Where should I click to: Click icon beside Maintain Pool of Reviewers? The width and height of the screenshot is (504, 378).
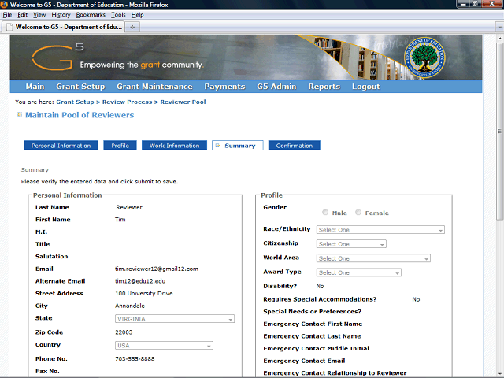click(20, 114)
